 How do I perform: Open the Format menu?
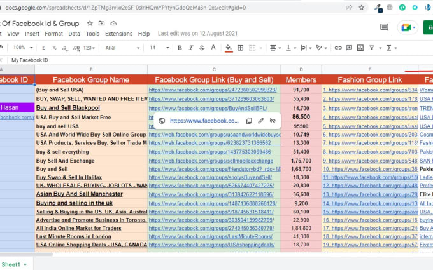[54, 34]
